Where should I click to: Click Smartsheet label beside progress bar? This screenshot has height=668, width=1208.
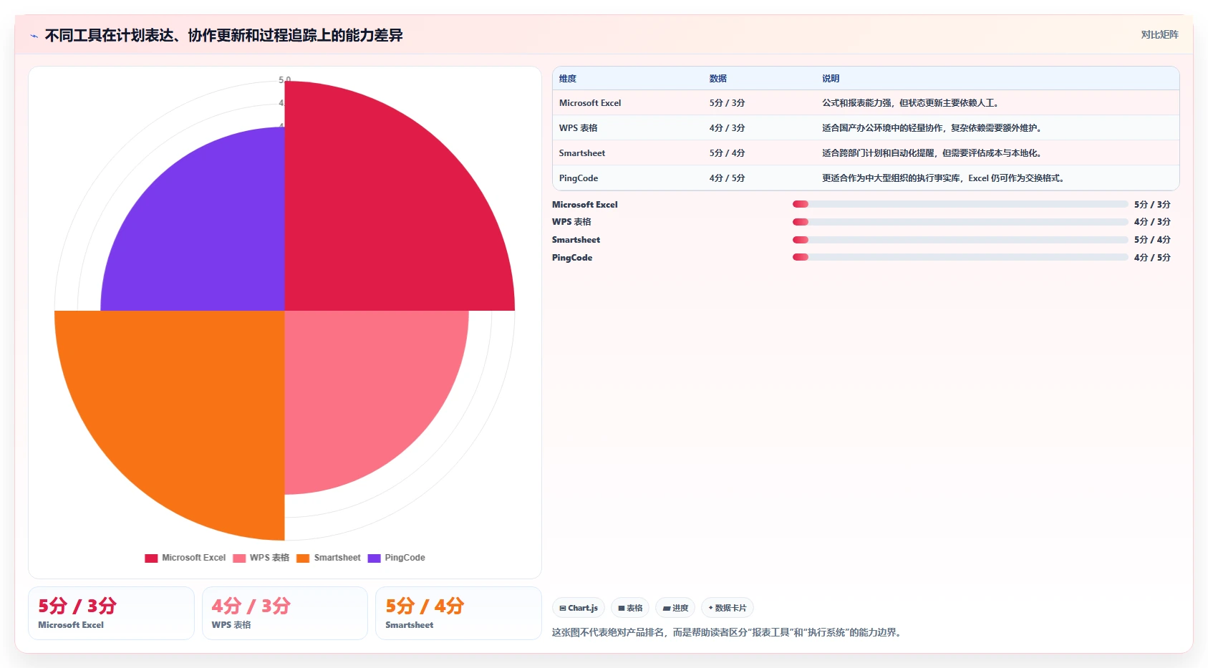coord(576,240)
